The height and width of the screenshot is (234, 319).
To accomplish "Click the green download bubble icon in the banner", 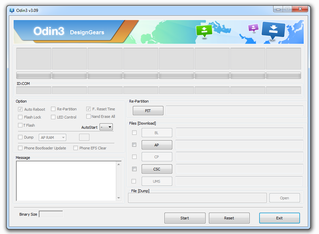I will pos(204,31).
